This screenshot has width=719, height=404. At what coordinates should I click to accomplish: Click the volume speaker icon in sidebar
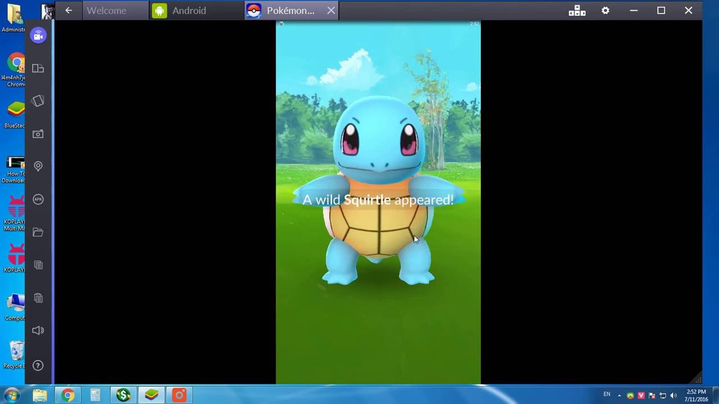click(x=38, y=330)
